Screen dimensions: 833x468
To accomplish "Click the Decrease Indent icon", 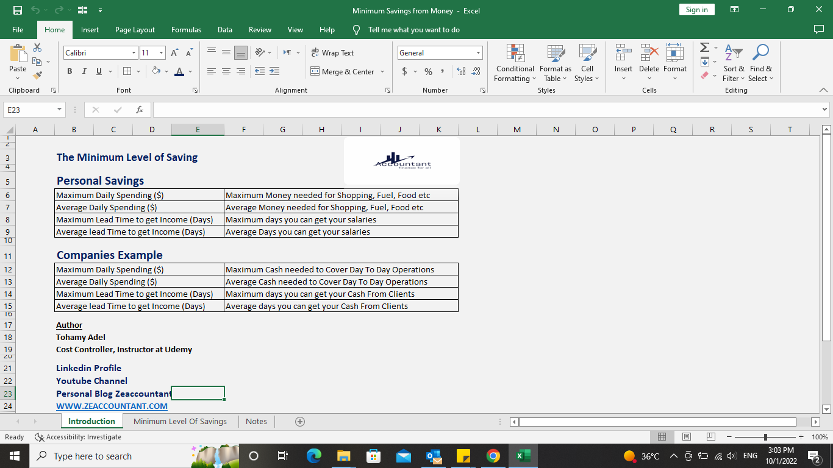I will pyautogui.click(x=260, y=71).
